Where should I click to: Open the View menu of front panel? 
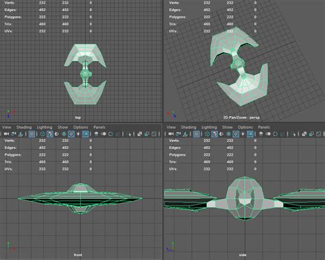[6, 127]
